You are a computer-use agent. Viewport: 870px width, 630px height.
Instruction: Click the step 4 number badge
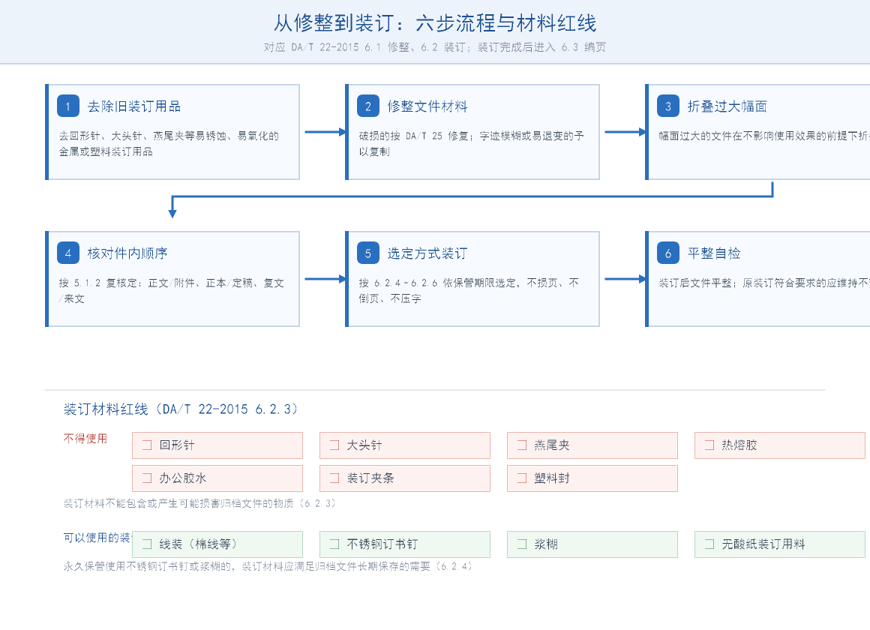click(68, 253)
